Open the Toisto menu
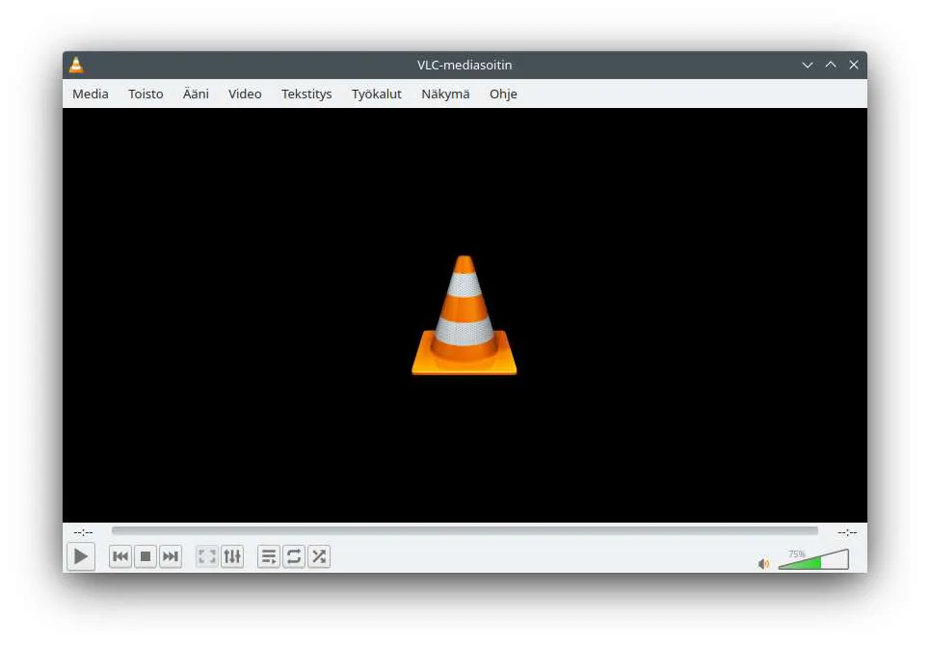The image size is (930, 647). [146, 94]
